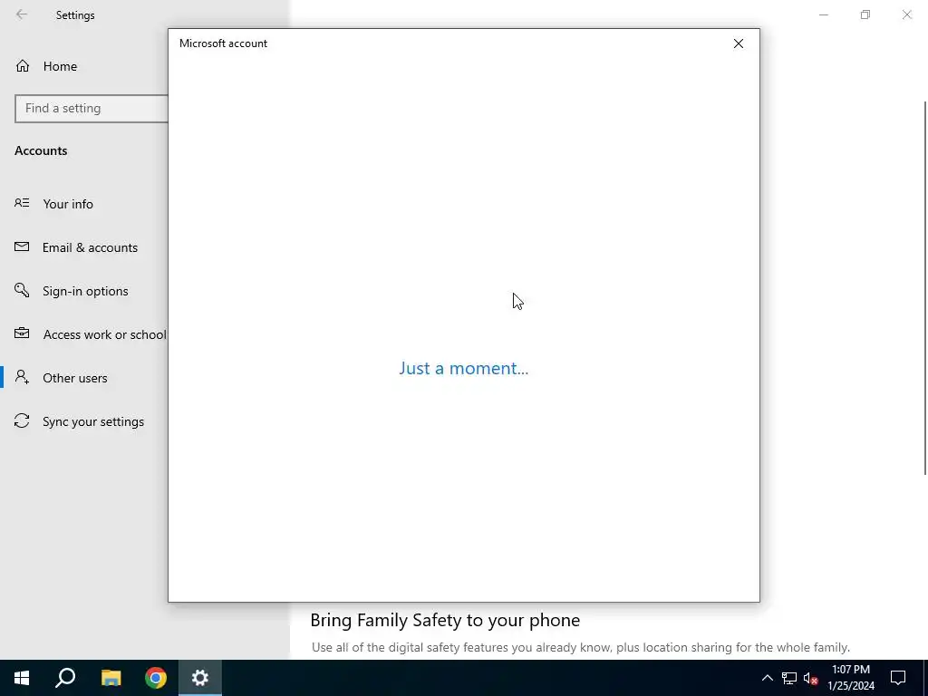
Task: Click the Your info person icon
Action: [22, 204]
